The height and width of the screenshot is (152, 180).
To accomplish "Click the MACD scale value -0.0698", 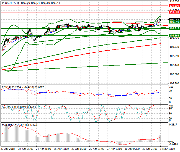I will tap(173, 145).
